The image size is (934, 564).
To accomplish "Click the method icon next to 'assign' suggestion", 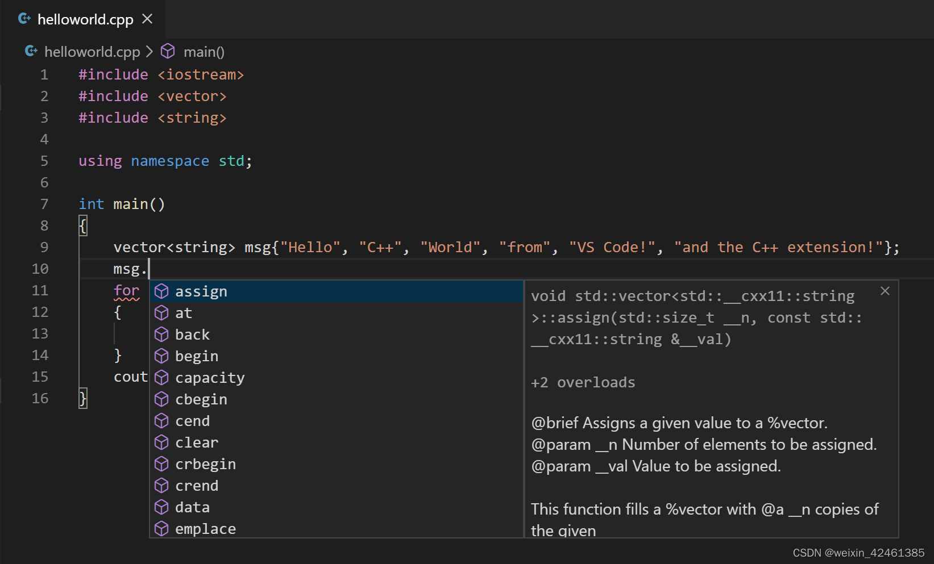I will pos(161,291).
